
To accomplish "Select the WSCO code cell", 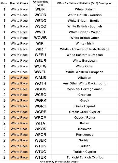I will point(40,26).
